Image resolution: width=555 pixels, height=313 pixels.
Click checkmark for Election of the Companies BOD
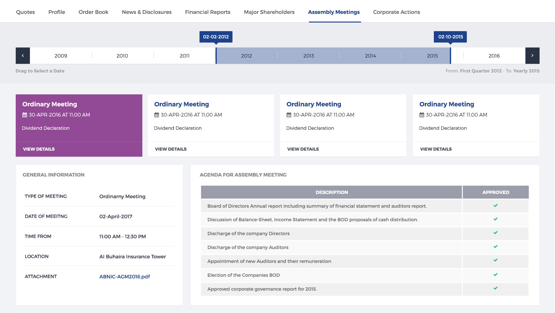[x=495, y=275]
